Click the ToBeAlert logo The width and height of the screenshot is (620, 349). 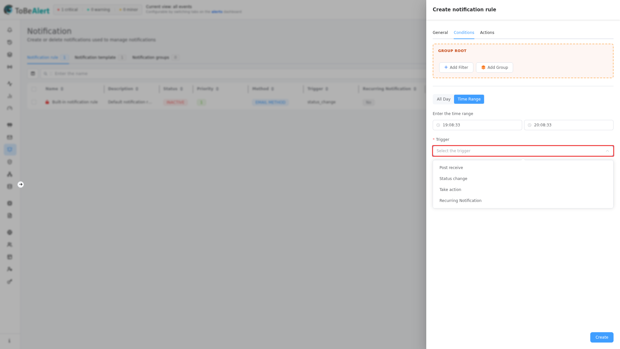(26, 10)
